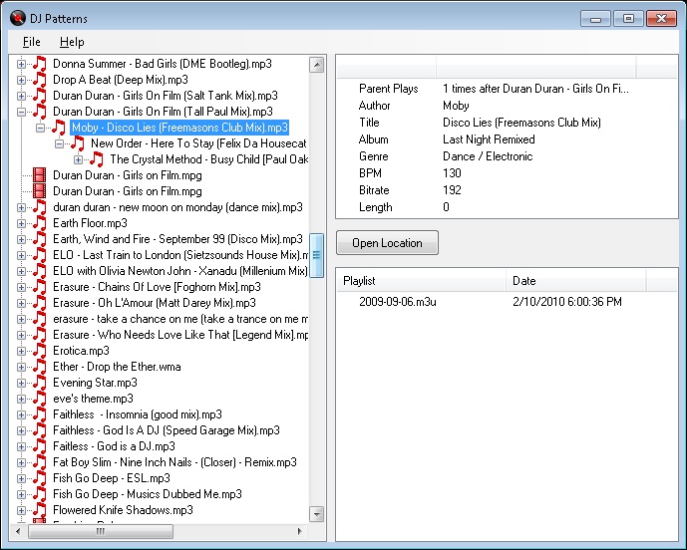Click the Genre value Dance / Electronic
Screen dimensions: 687x550
(488, 156)
